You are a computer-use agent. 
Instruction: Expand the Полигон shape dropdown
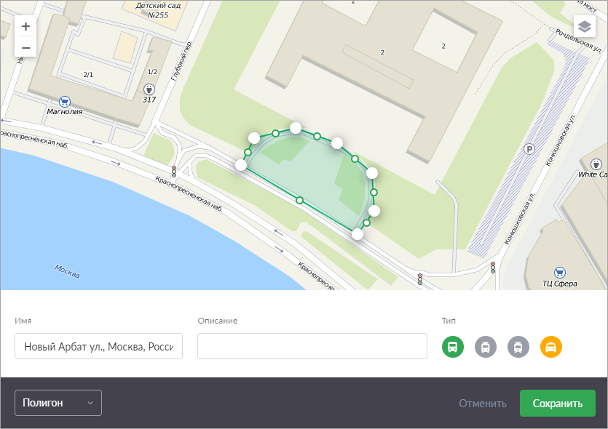(58, 403)
